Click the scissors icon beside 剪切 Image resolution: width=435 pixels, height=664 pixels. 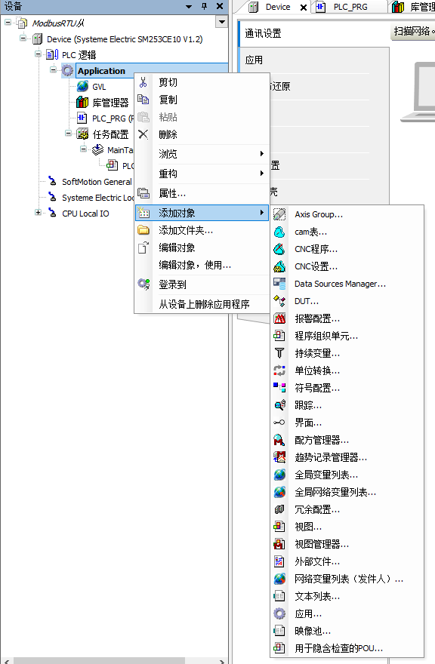[x=143, y=82]
